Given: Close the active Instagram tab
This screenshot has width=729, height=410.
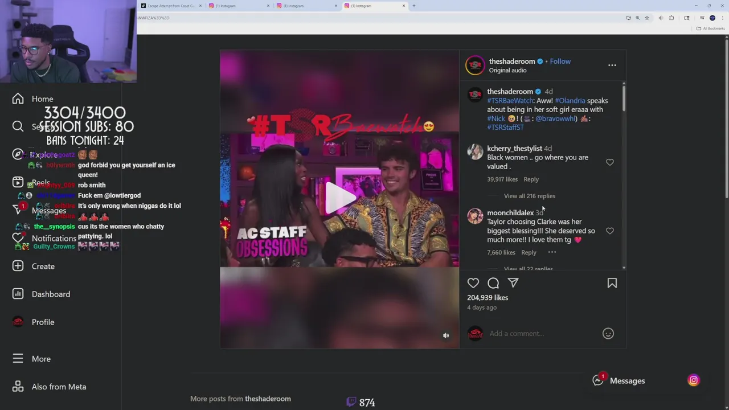Looking at the screenshot, I should (x=404, y=6).
